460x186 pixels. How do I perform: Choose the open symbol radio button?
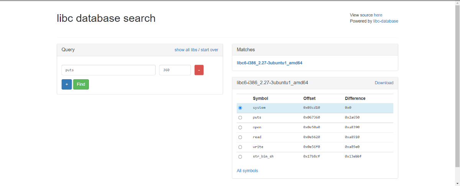coord(240,127)
